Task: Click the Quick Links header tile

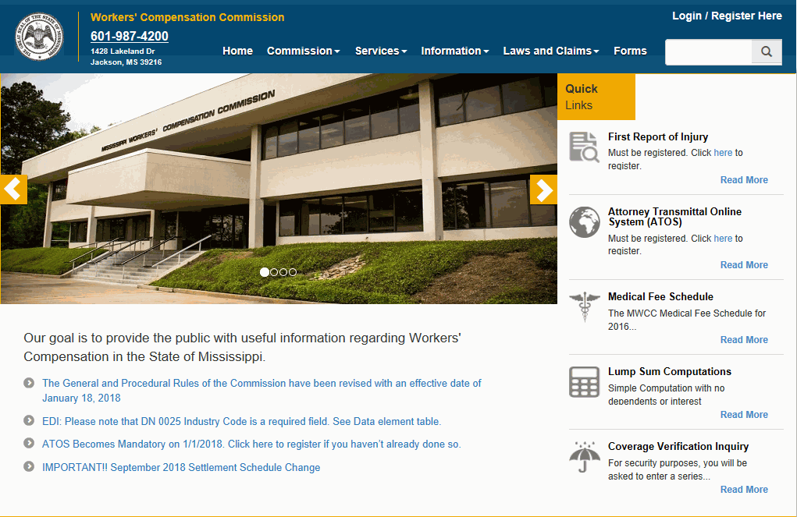Action: [596, 97]
